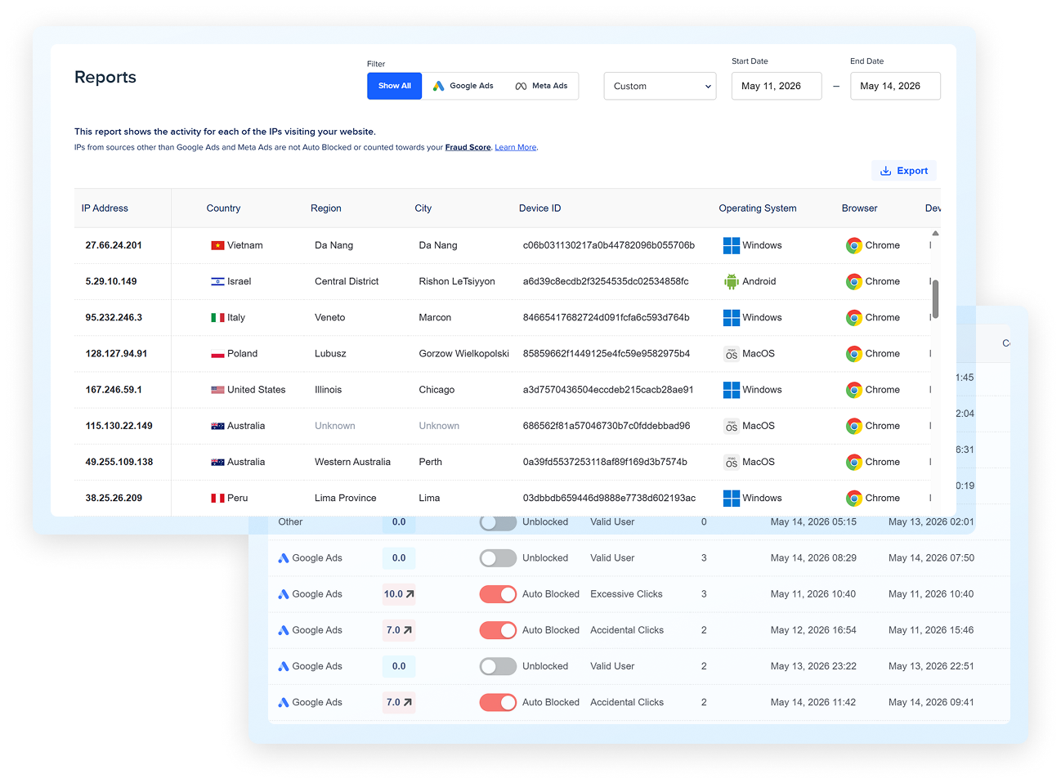Click the Export button

904,171
